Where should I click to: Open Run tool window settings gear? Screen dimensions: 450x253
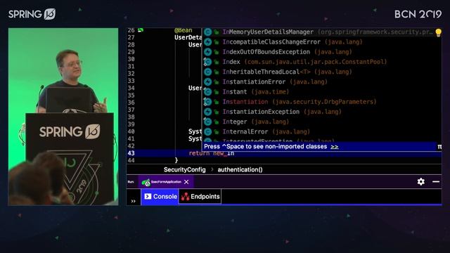420,181
